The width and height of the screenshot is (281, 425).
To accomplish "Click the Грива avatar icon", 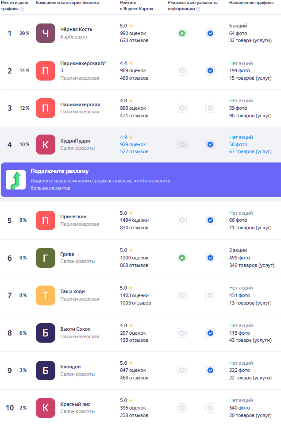I will 46,258.
